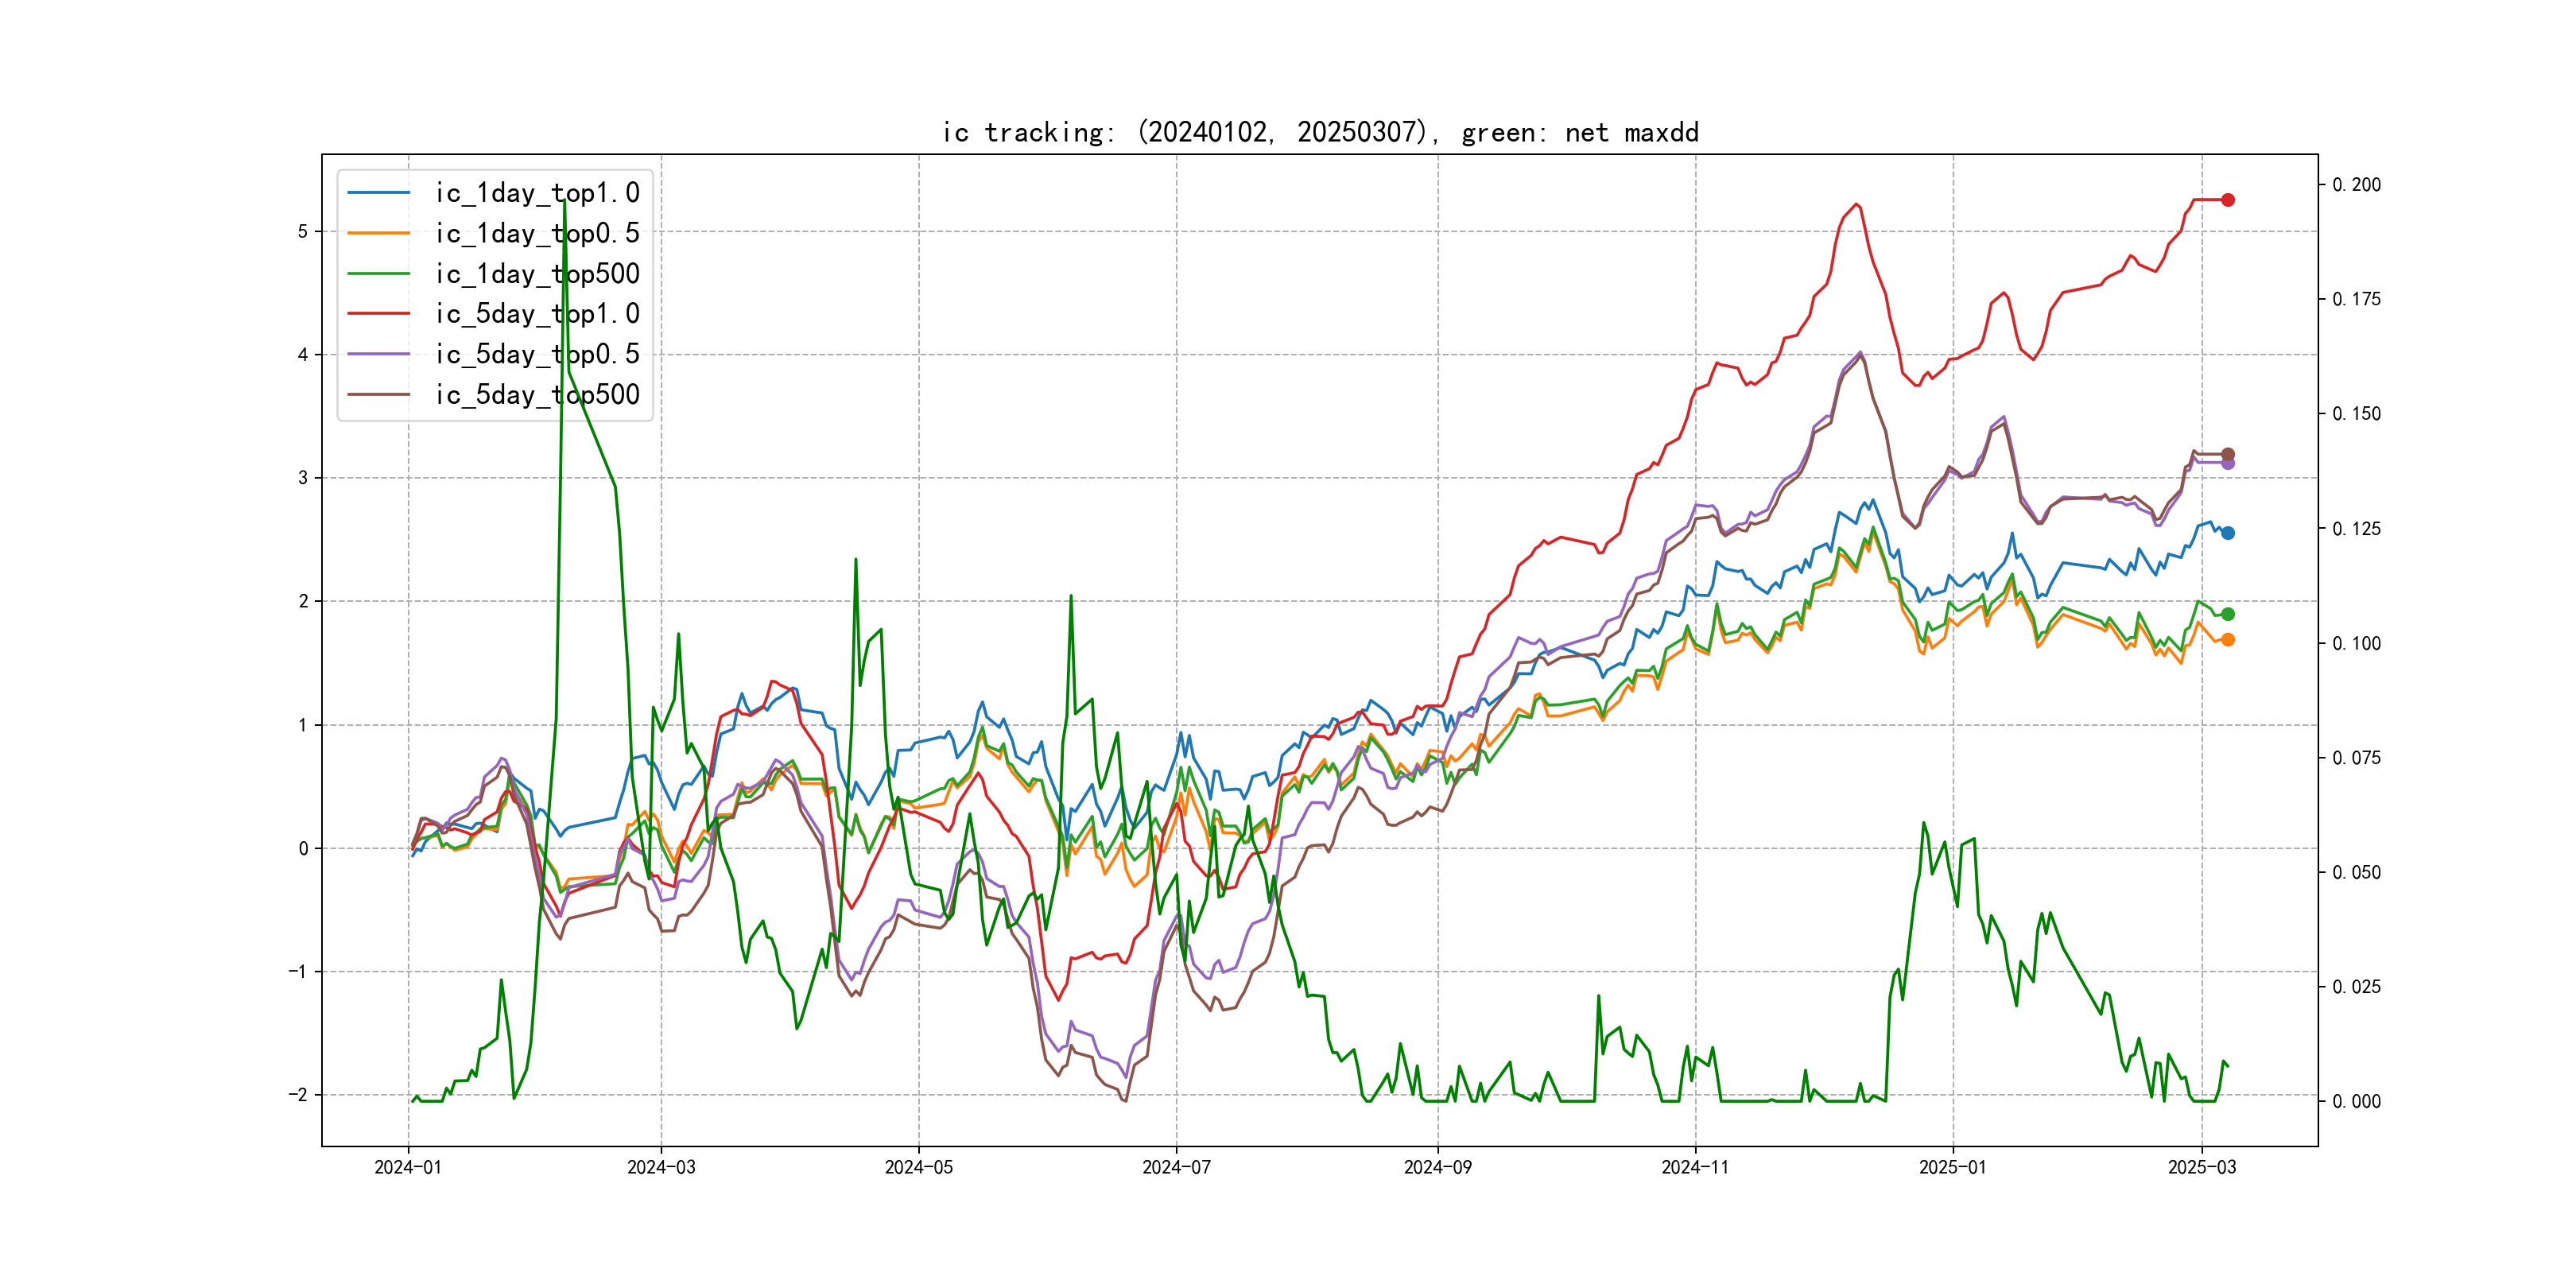The image size is (2576, 1288).
Task: Click the brown endpoint marker dot
Action: 2227,454
